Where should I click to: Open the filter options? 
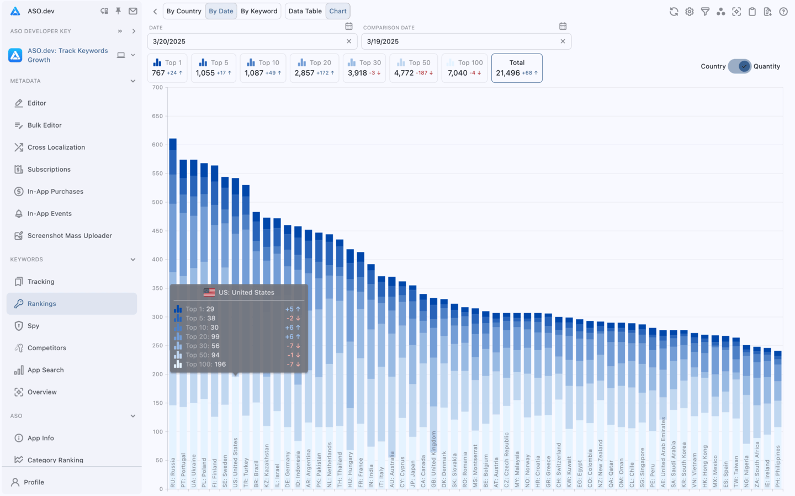705,11
